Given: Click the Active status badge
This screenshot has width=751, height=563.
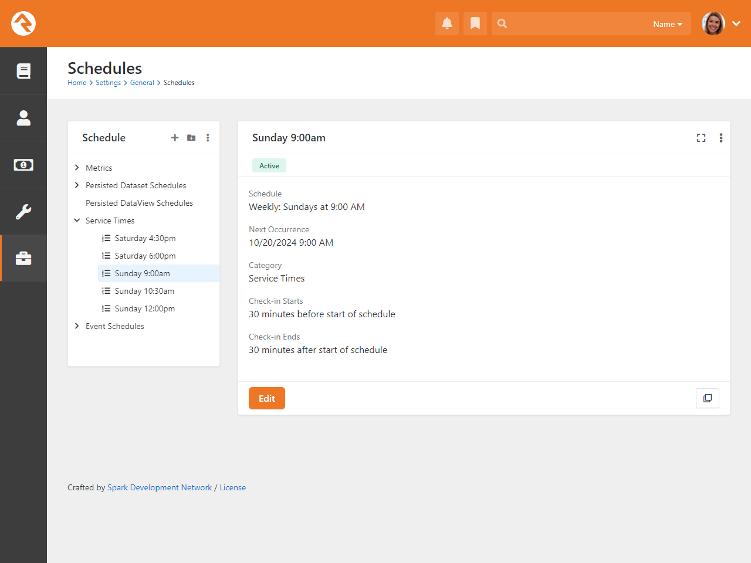Looking at the screenshot, I should (269, 165).
